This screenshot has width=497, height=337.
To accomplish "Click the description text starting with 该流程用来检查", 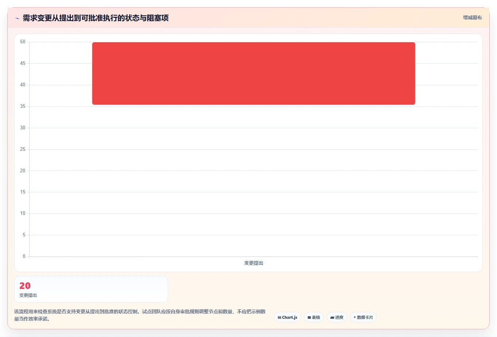I will coord(140,315).
